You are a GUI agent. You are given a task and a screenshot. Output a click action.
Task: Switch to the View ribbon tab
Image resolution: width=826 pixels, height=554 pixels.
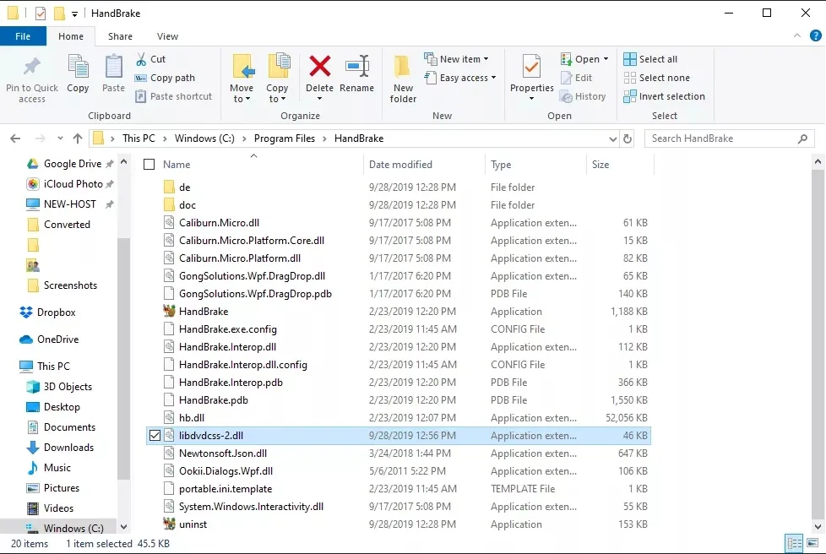pyautogui.click(x=167, y=36)
